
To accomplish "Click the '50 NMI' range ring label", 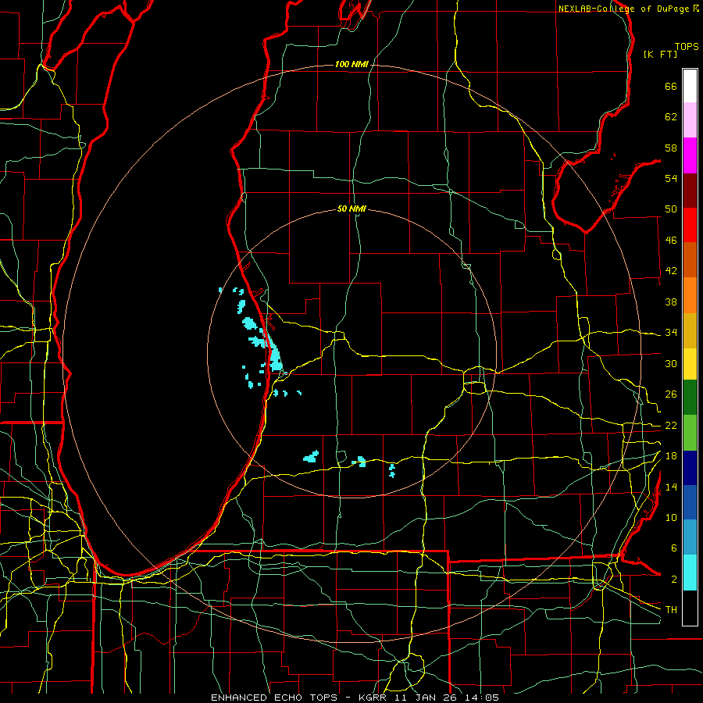I will pos(351,209).
